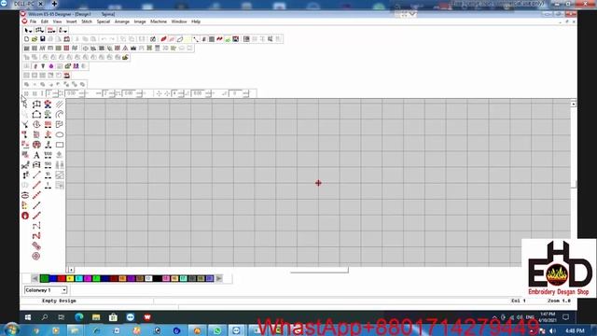Click the double diagonal lines tool
Image resolution: width=597 pixels, height=336 pixels.
click(x=60, y=104)
